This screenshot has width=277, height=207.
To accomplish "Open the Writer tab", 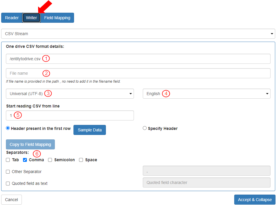I will (x=31, y=18).
